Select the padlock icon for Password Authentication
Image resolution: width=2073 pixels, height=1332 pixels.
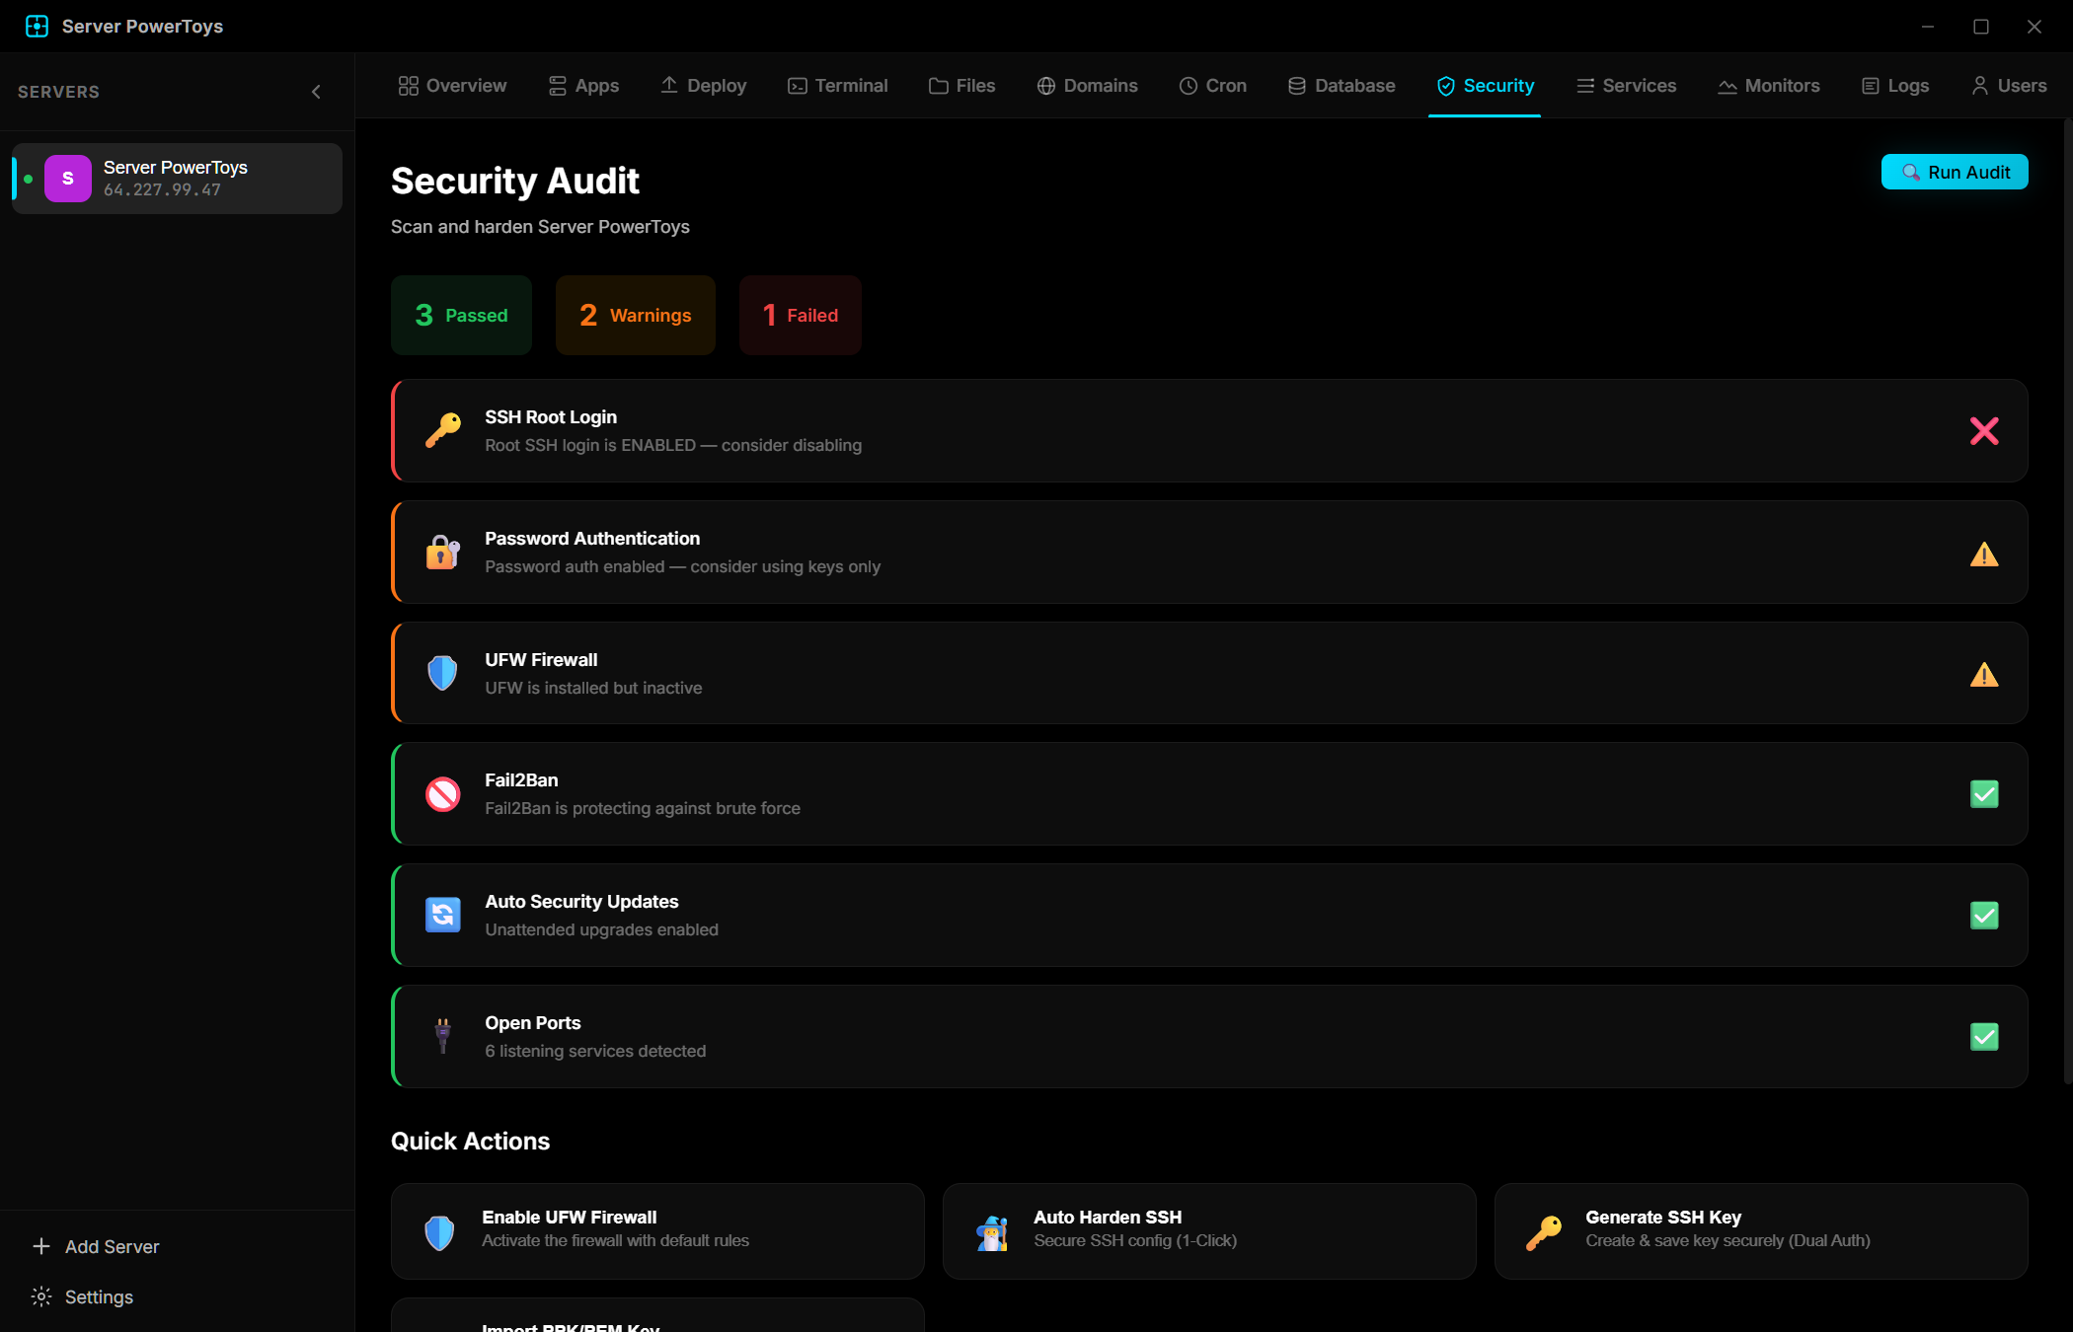[x=441, y=552]
